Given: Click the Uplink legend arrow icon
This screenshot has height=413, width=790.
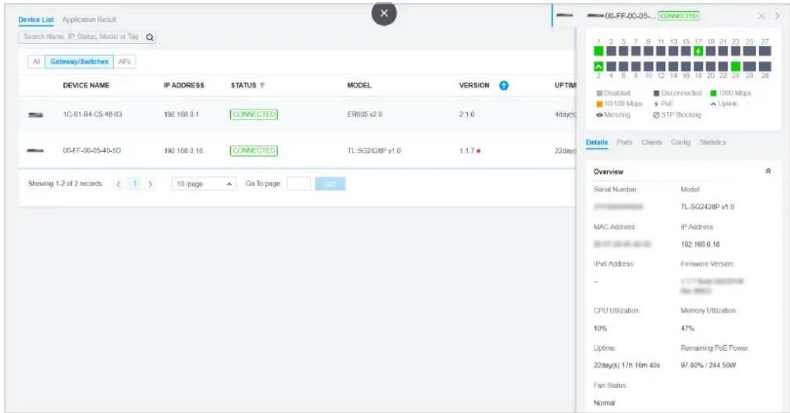Looking at the screenshot, I should pos(713,104).
